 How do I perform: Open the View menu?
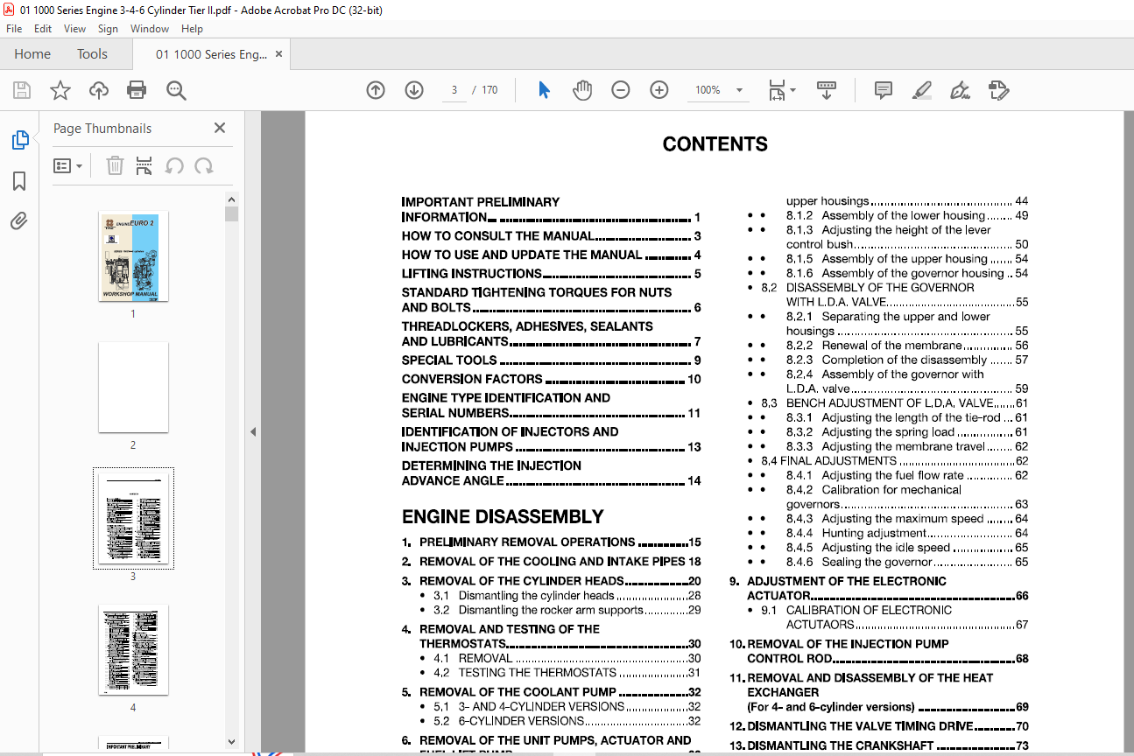pyautogui.click(x=74, y=29)
